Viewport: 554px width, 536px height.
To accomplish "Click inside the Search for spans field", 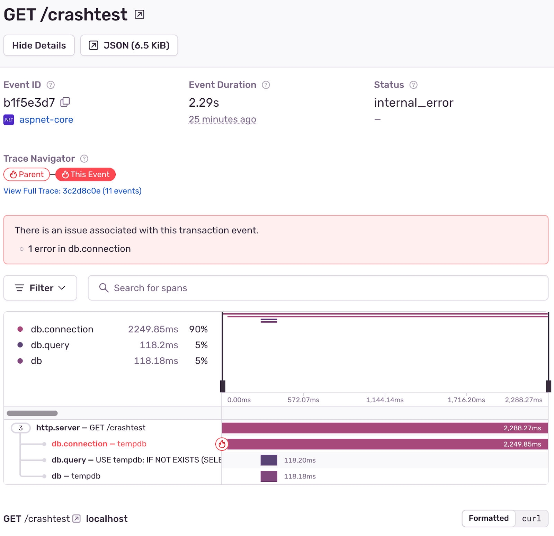I will coord(242,288).
